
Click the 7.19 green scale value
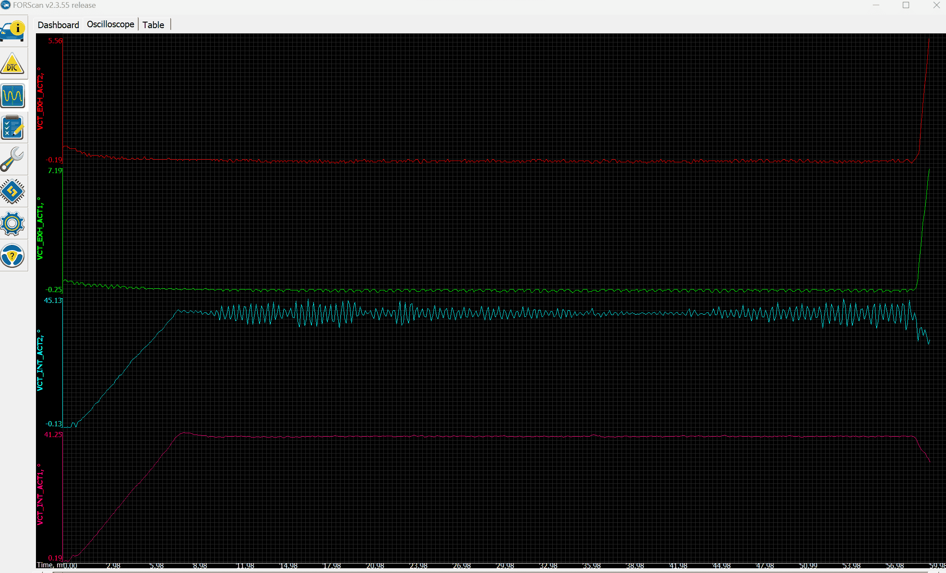(55, 171)
